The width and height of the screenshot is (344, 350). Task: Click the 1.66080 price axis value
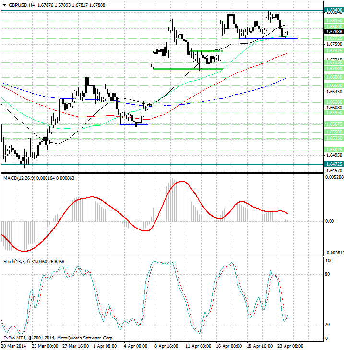point(334,108)
